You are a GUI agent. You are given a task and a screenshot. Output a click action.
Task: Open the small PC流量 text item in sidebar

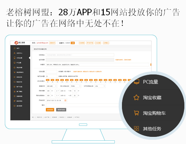click(19, 63)
